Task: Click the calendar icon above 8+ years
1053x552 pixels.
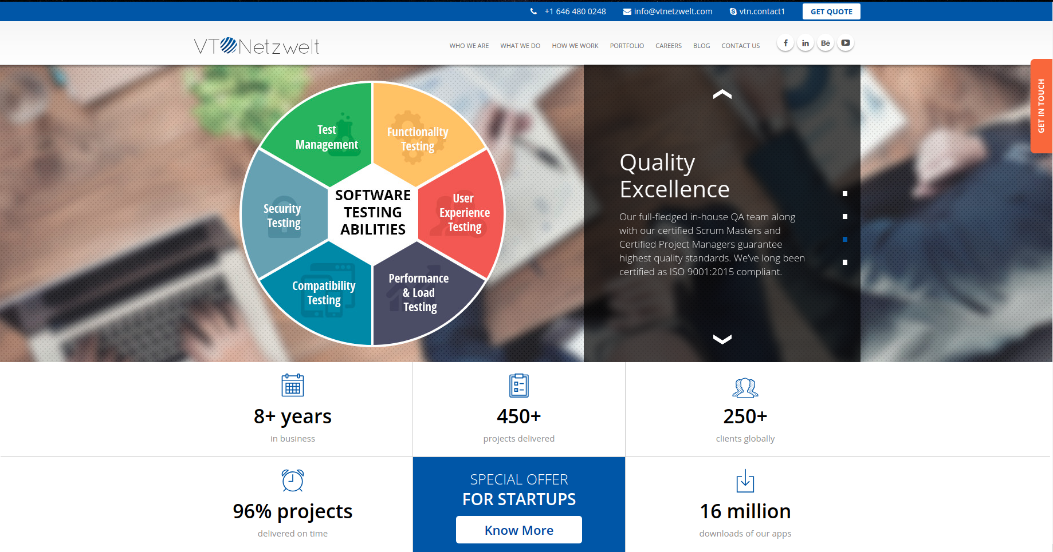Action: 293,386
